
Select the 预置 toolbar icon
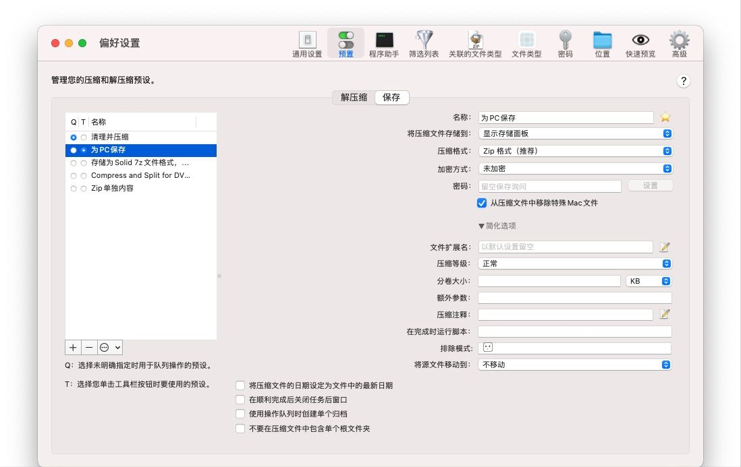pyautogui.click(x=346, y=42)
